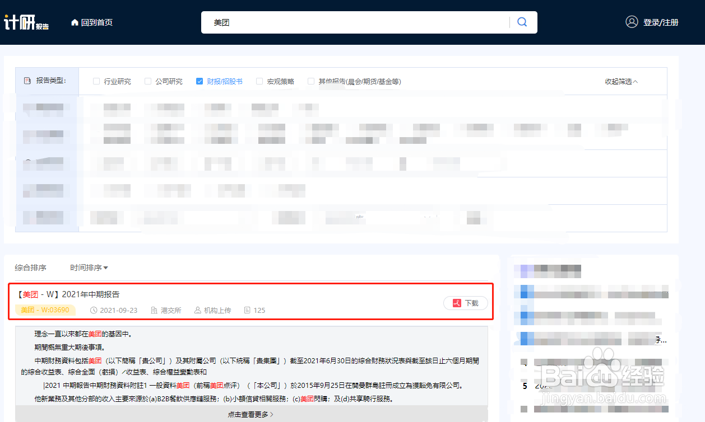Select 综合排序 sort tab
Screen dimensions: 705x422
(30, 268)
